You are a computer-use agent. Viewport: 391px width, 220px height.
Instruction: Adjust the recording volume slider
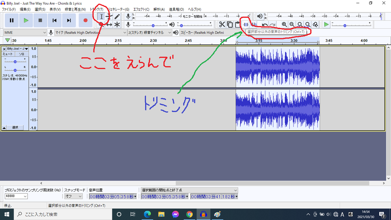click(x=150, y=24)
